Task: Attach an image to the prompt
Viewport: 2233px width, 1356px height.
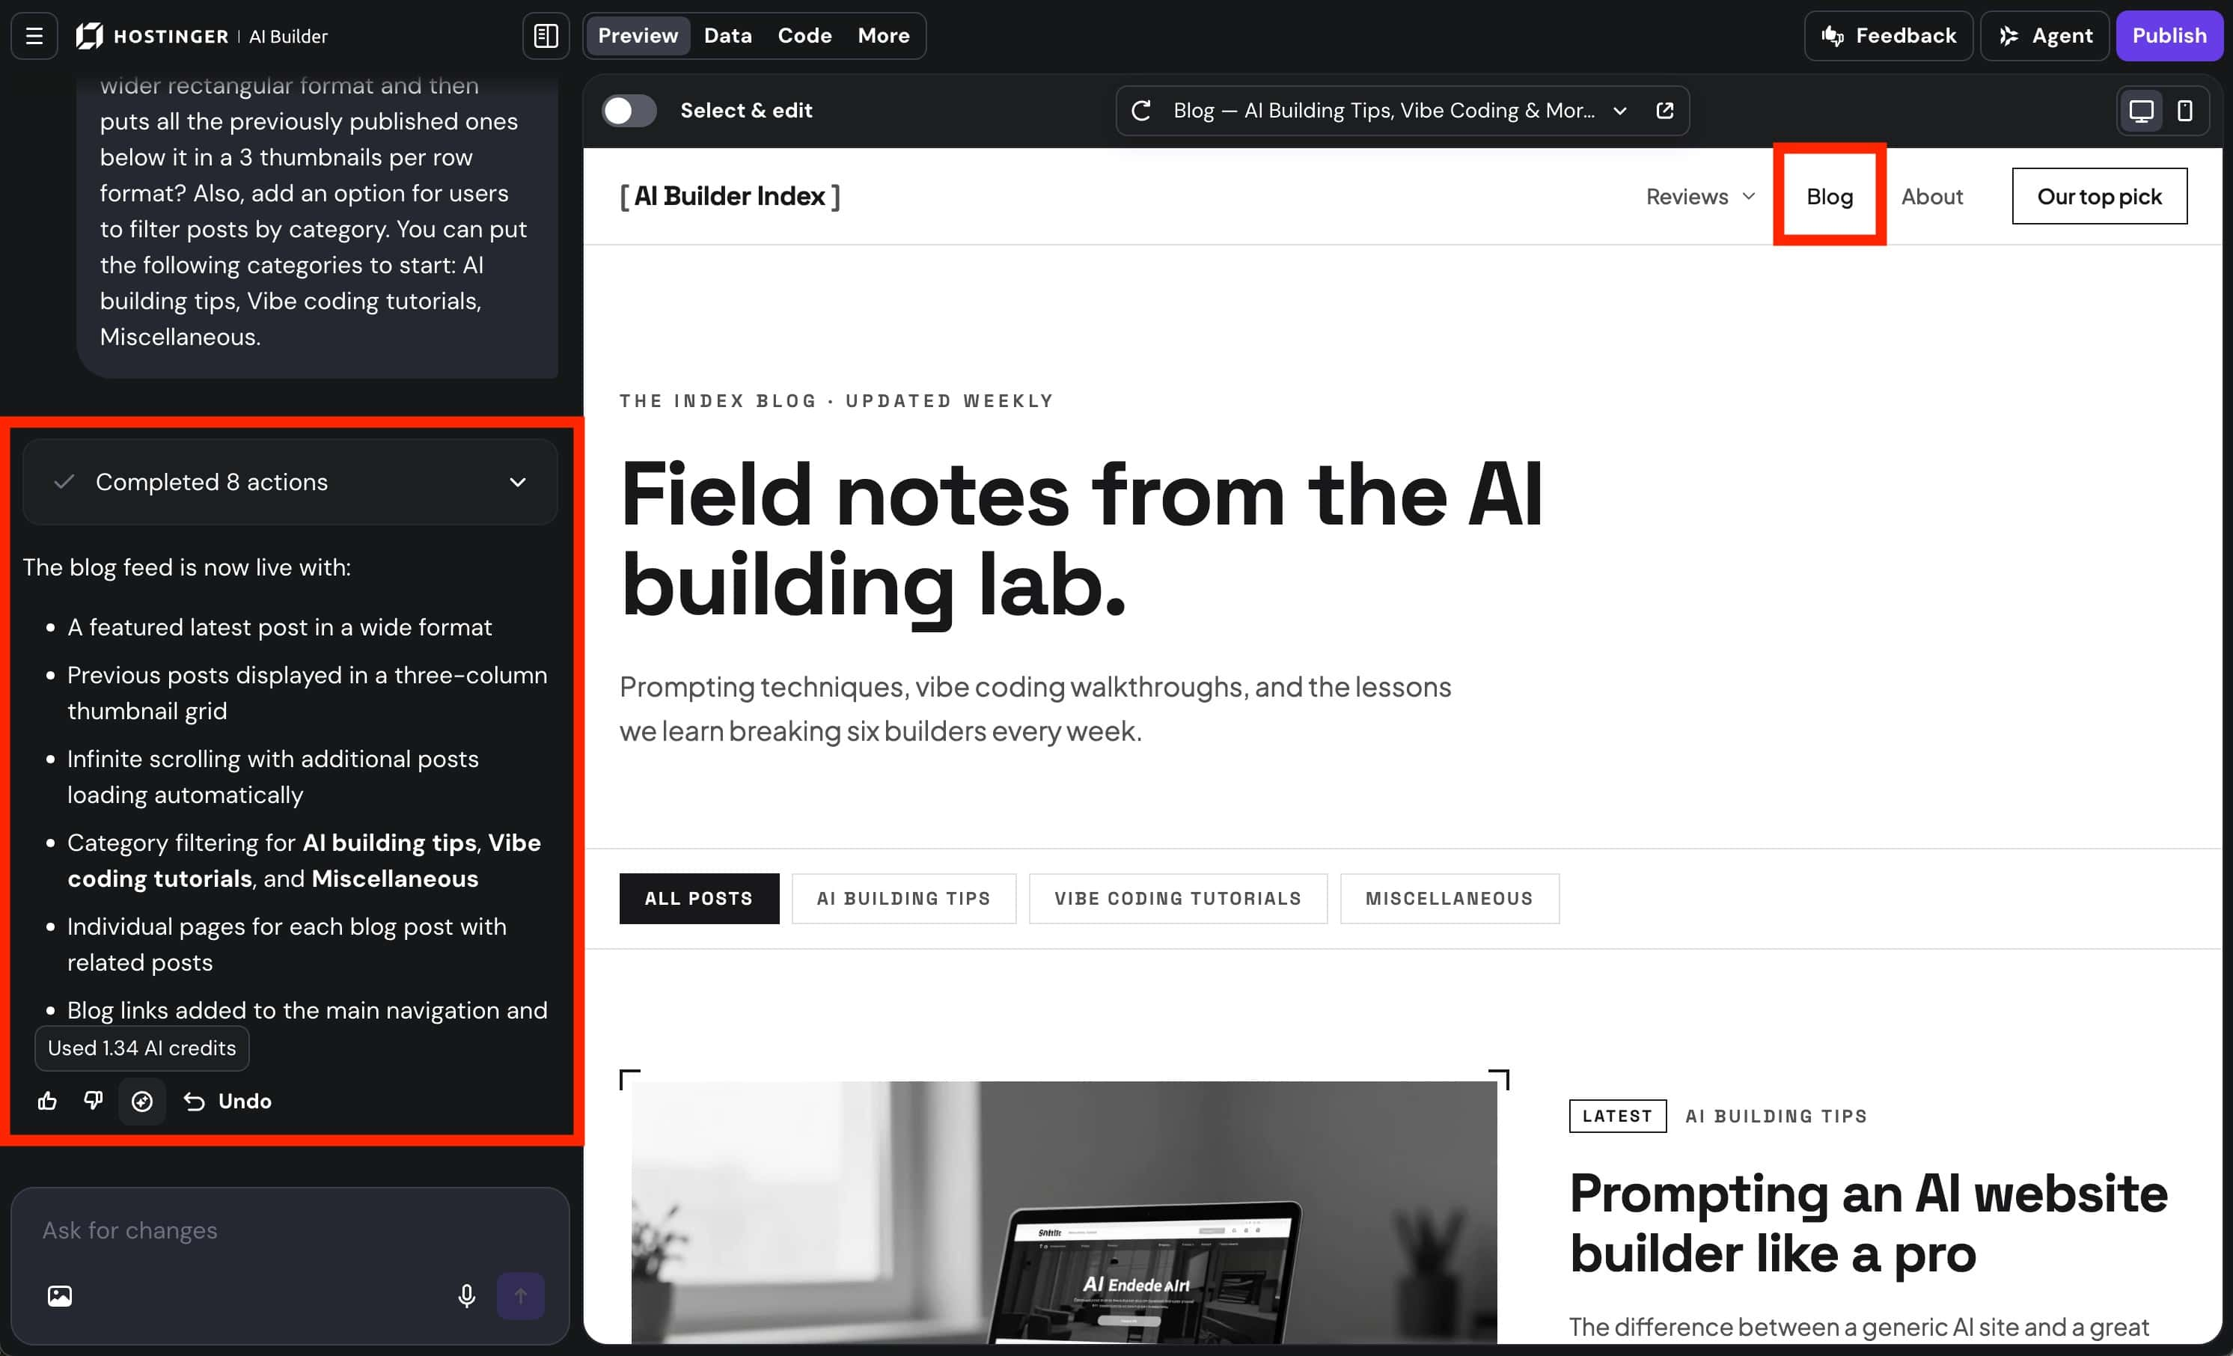Action: pyautogui.click(x=60, y=1295)
